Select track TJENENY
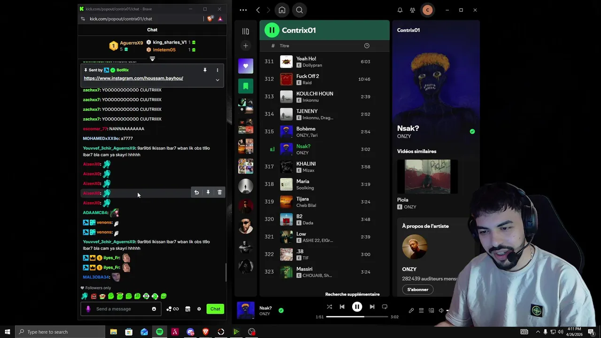 tap(324, 114)
